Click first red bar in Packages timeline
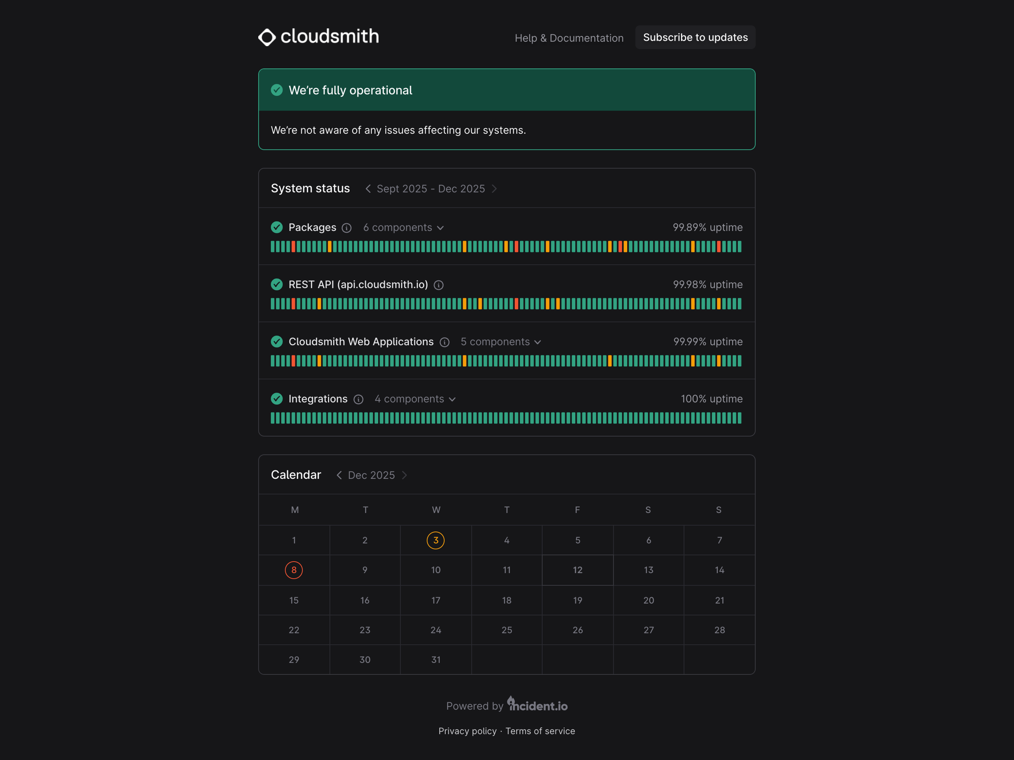Screen dimensions: 1014x760 coord(293,247)
